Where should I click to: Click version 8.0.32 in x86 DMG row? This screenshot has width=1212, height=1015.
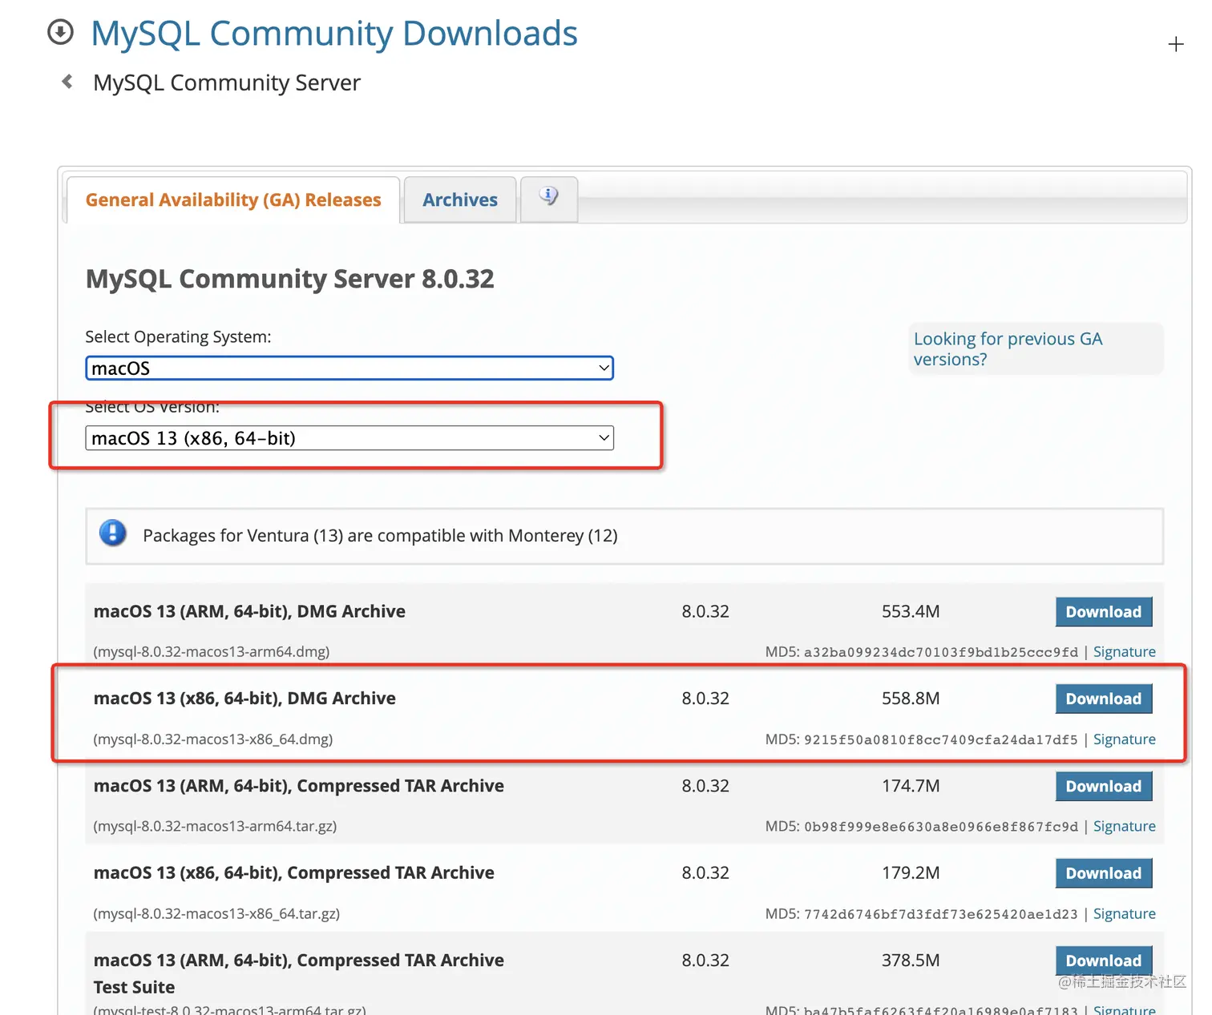(705, 699)
